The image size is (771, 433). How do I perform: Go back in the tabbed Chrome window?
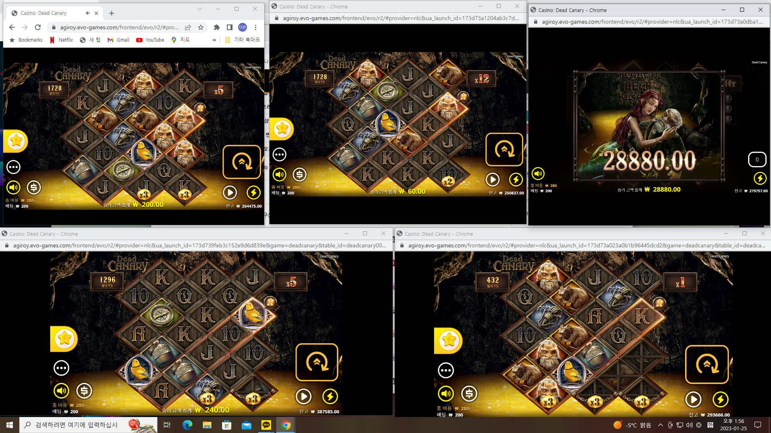(x=12, y=27)
